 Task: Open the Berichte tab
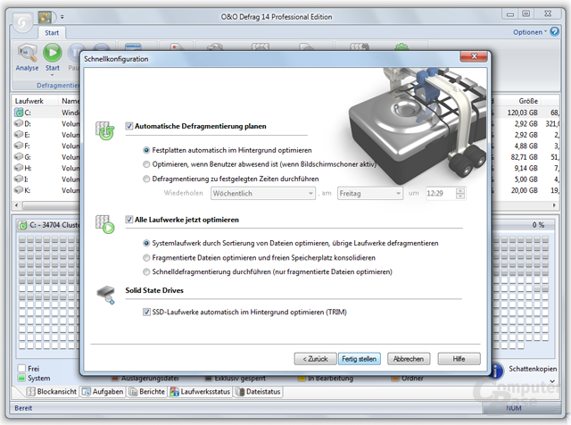click(x=147, y=392)
